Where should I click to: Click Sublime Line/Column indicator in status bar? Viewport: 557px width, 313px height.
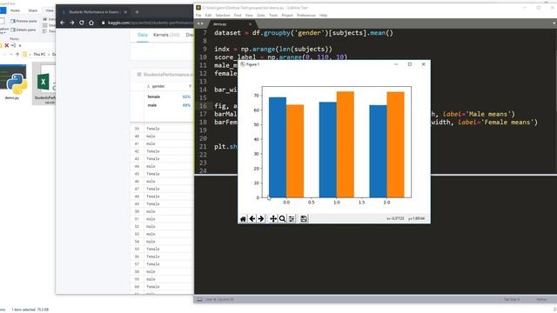[219, 299]
